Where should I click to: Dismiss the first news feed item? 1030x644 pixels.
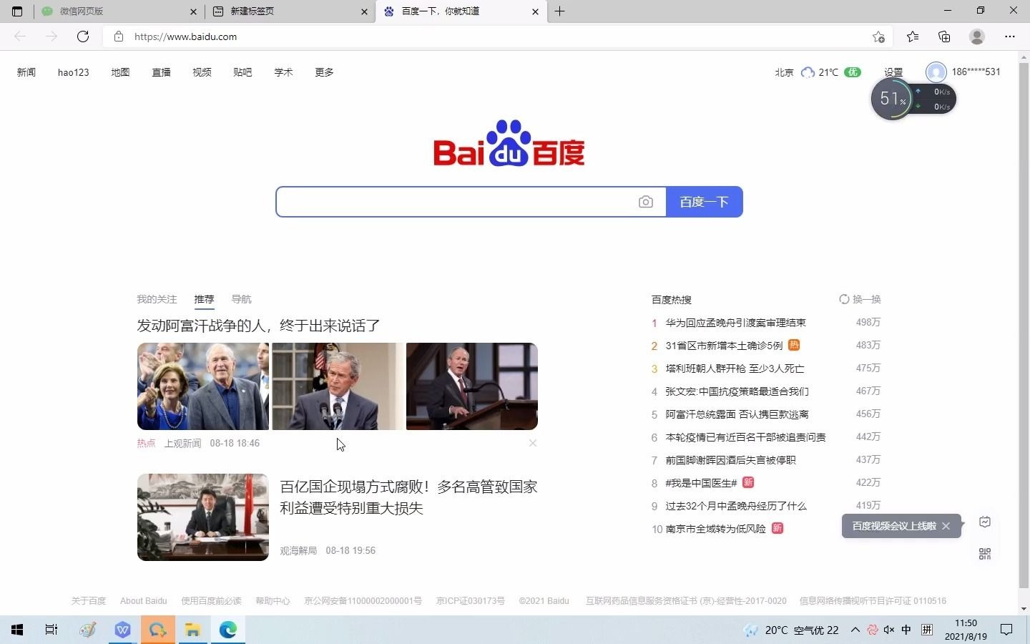533,443
